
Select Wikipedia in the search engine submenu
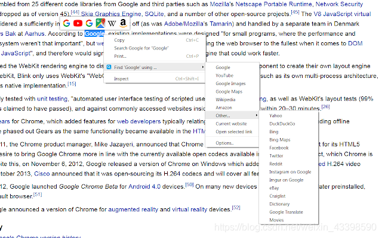[x=232, y=99]
